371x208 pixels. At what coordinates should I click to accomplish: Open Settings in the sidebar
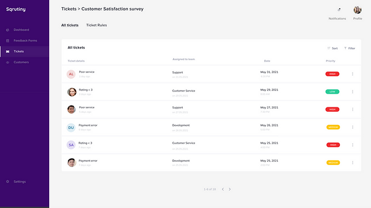(x=20, y=182)
